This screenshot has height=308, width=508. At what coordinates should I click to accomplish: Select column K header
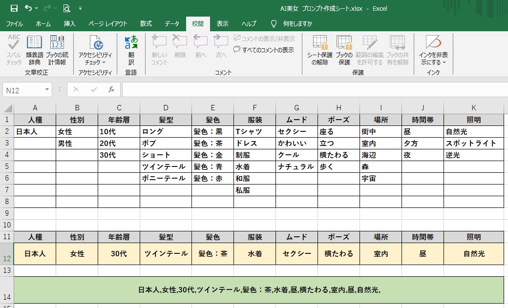pos(474,108)
